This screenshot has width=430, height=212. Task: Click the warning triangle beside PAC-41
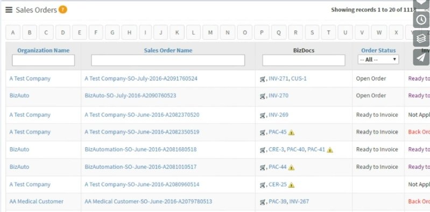(330, 150)
